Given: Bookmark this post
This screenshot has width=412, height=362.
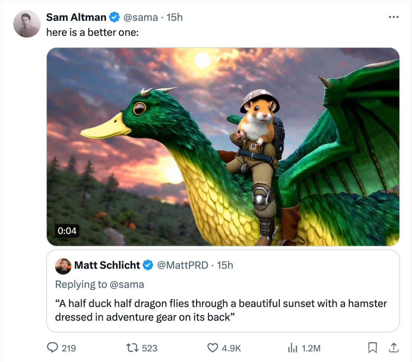Looking at the screenshot, I should click(x=372, y=348).
